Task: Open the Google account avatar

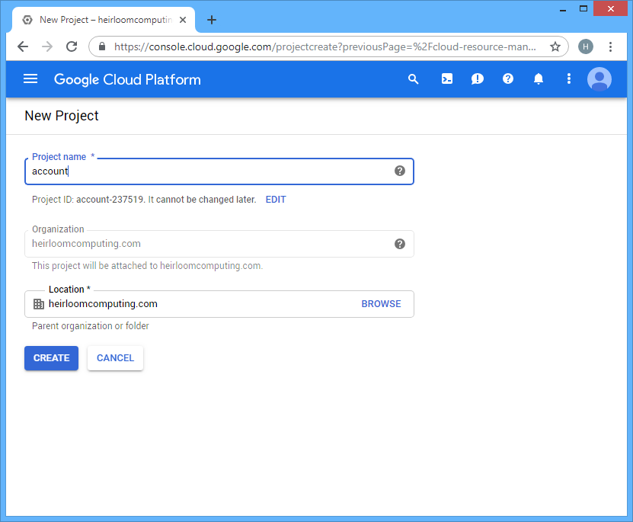Action: [x=599, y=79]
